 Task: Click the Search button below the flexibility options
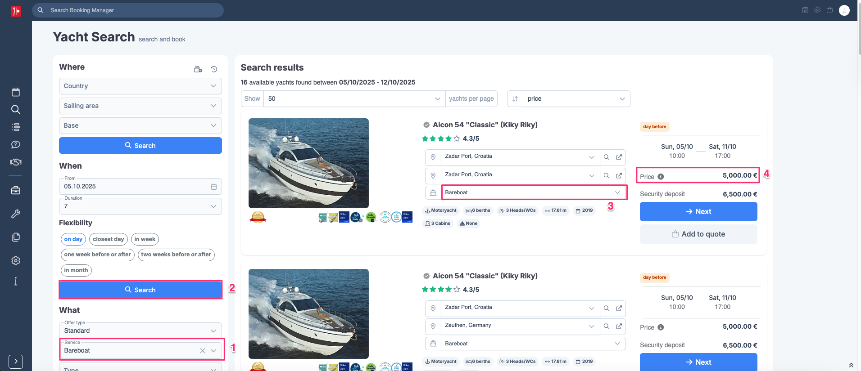(140, 290)
